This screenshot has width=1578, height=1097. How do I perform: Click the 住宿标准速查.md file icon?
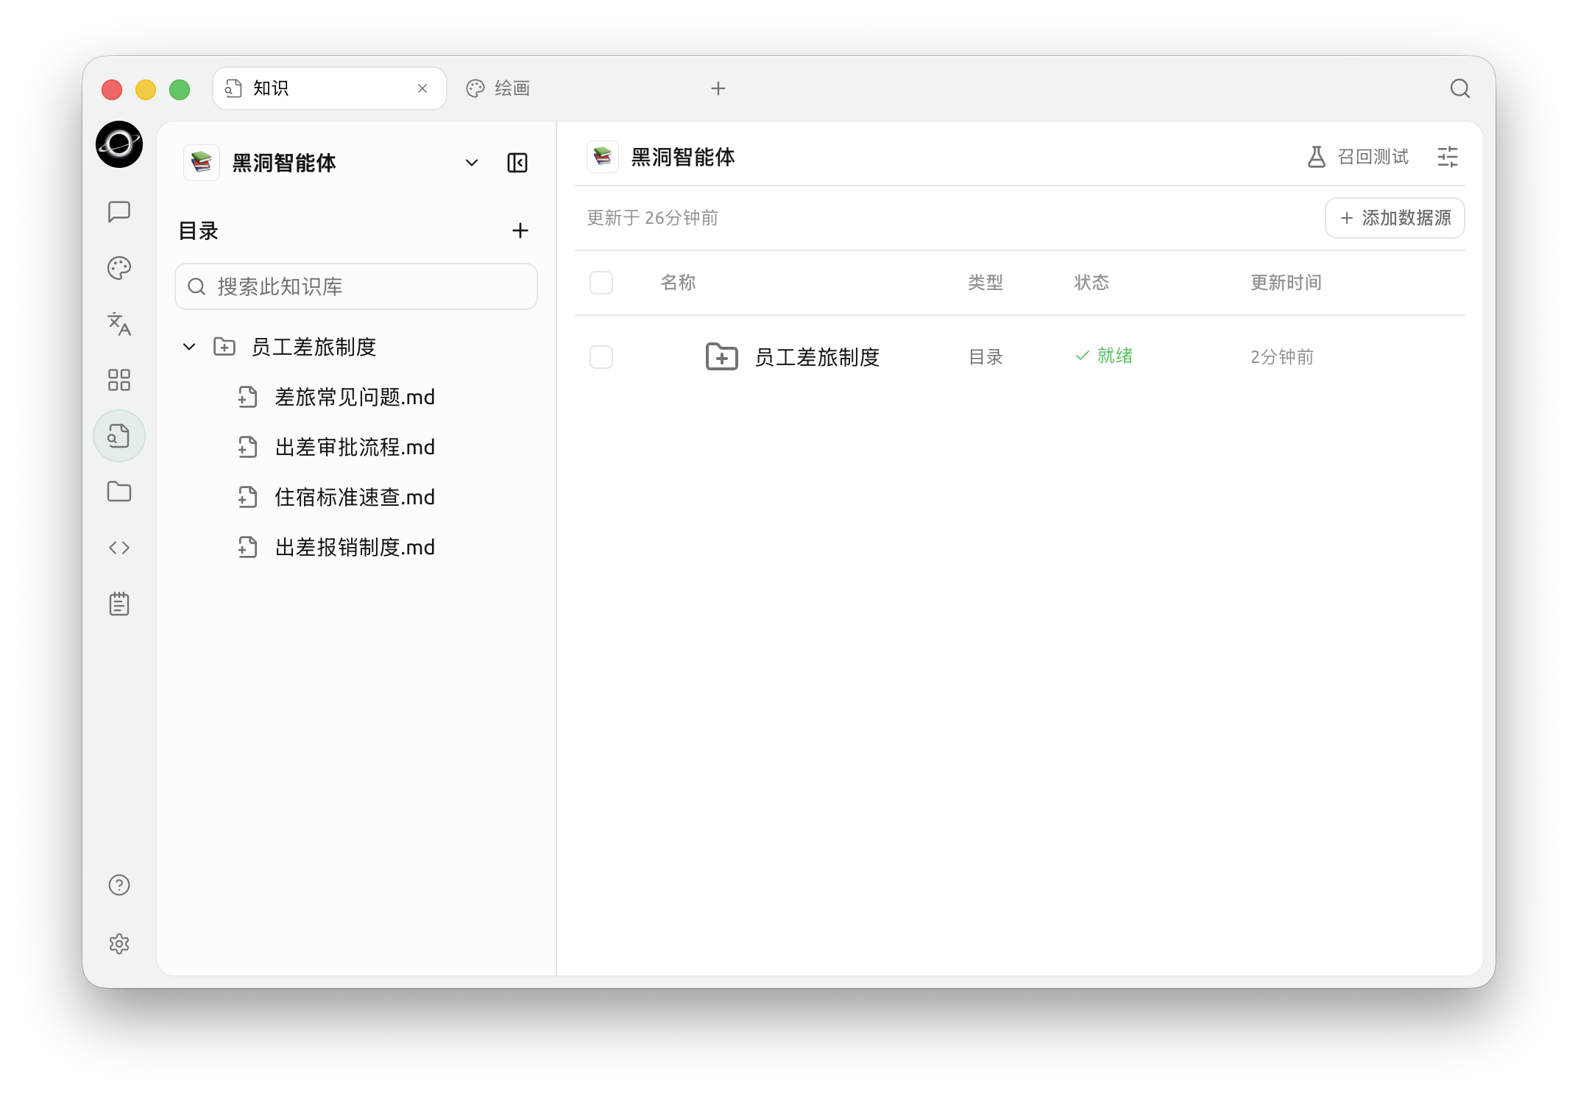click(x=248, y=498)
